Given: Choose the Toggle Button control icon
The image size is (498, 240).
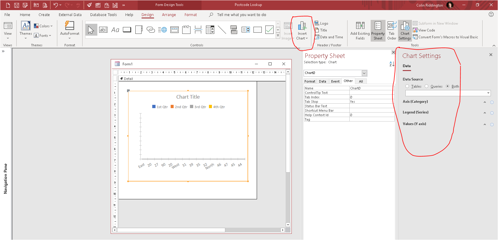Looking at the screenshot, I should (x=234, y=29).
